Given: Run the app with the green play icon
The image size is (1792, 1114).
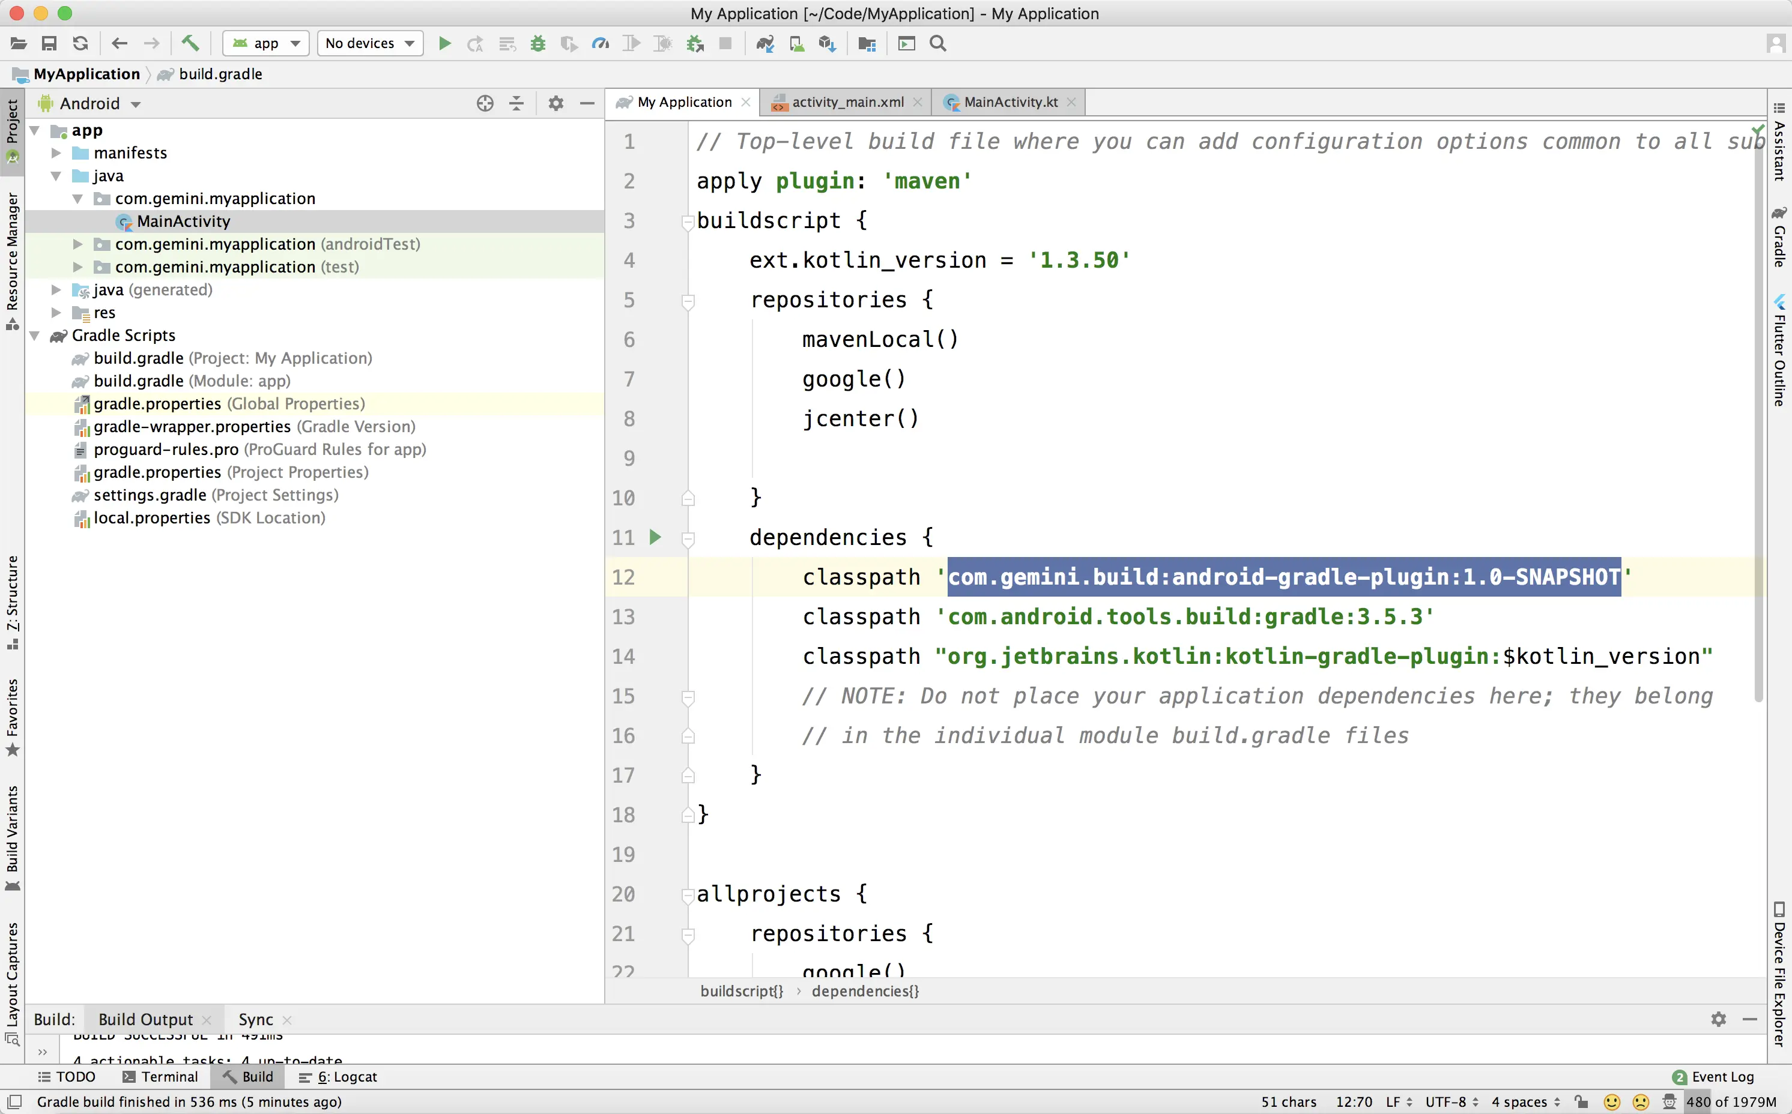Looking at the screenshot, I should tap(444, 43).
